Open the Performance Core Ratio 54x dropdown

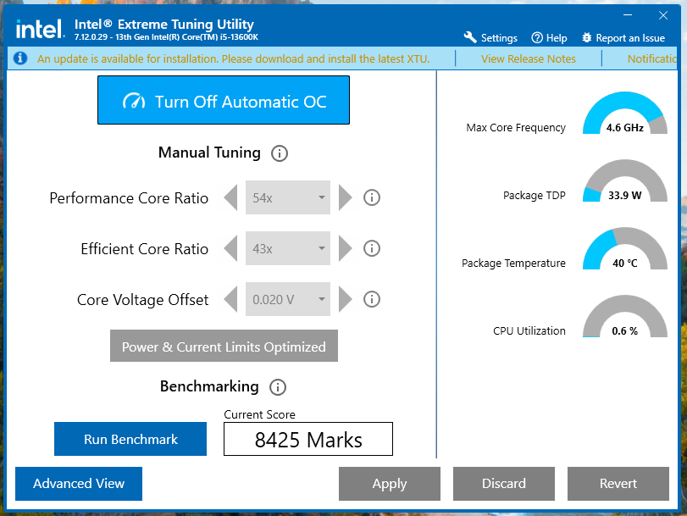[x=288, y=198]
